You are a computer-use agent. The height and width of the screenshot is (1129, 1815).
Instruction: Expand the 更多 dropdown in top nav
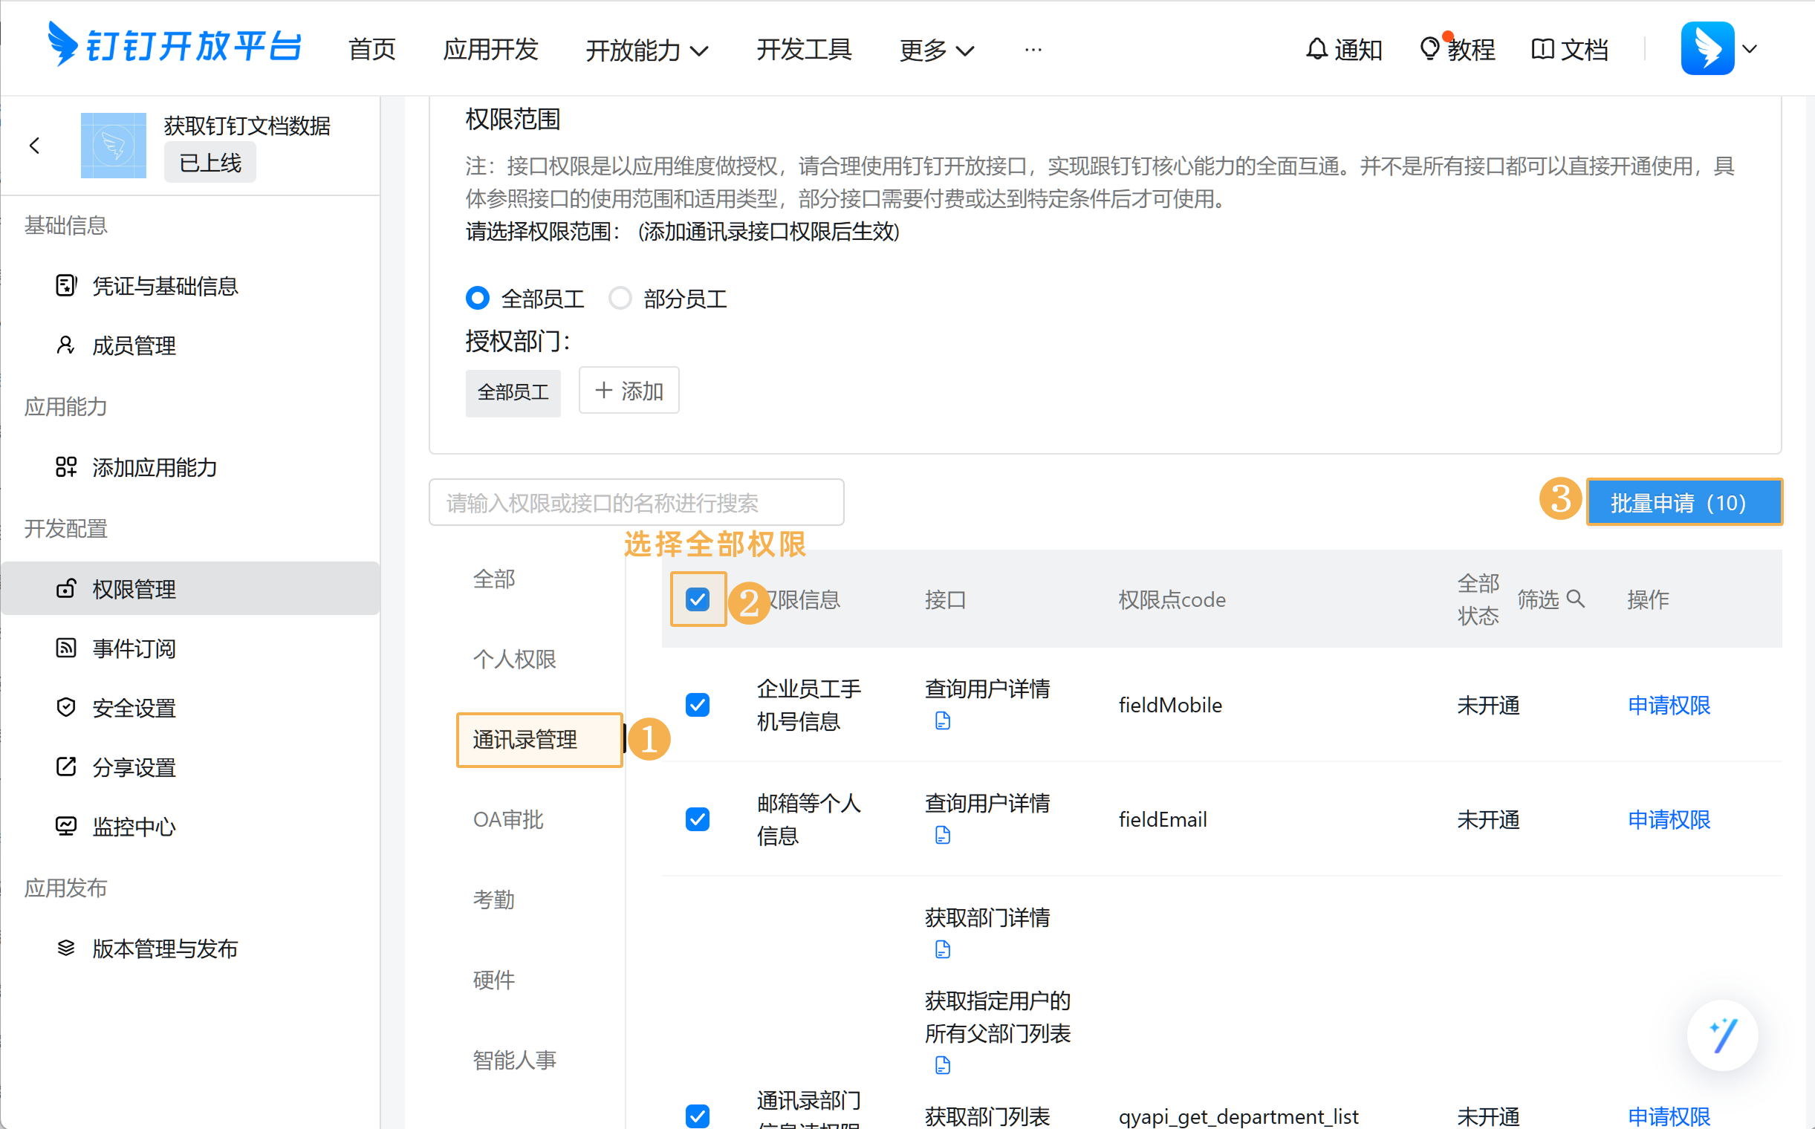(936, 50)
